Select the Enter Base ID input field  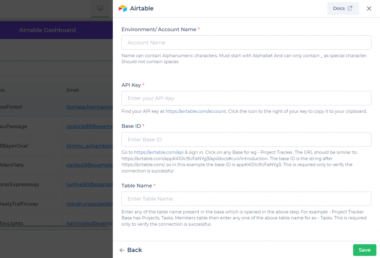246,139
